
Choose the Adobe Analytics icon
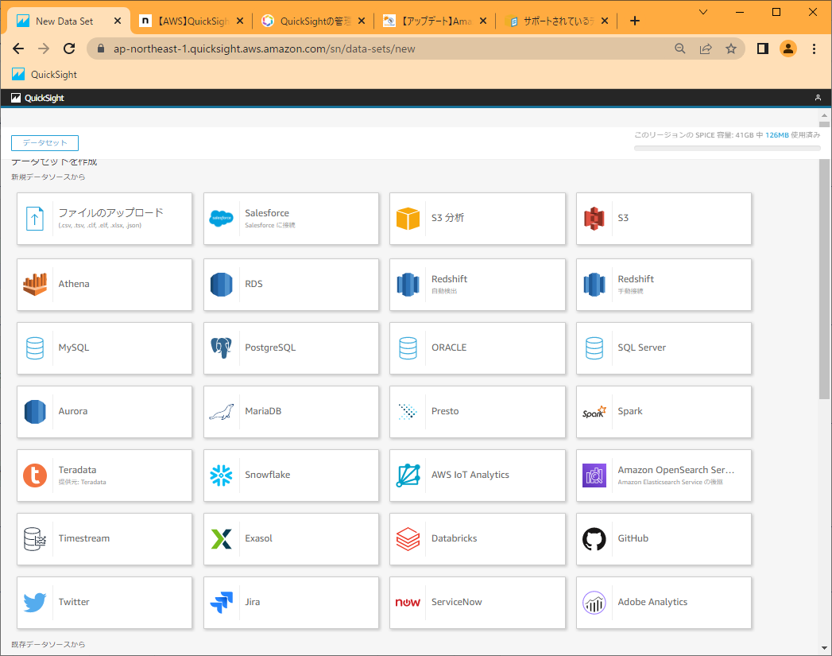594,603
